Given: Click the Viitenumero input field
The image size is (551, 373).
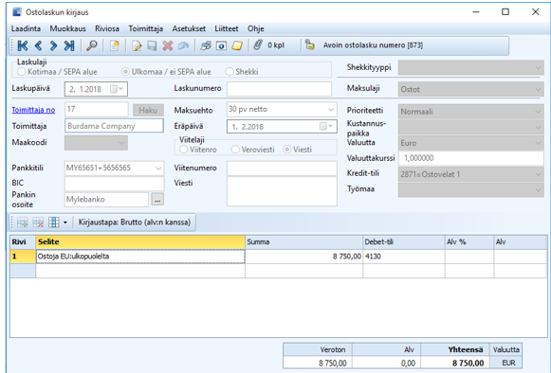Looking at the screenshot, I should [282, 169].
